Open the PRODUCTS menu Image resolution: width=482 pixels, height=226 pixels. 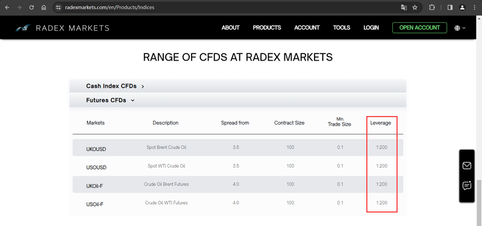[x=267, y=28]
